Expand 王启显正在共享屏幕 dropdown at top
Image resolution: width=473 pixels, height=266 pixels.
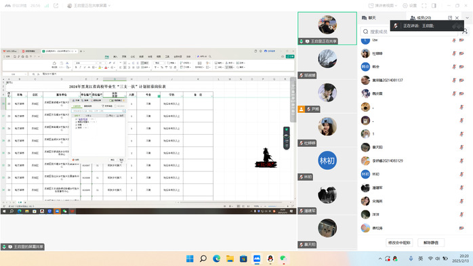point(89,5)
